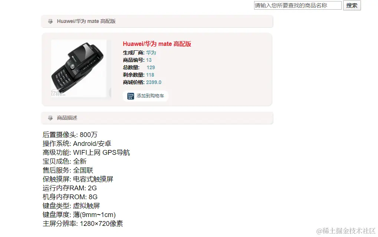
Task: Click the 稀土掘金技术社区 watermark
Action: tap(346, 231)
